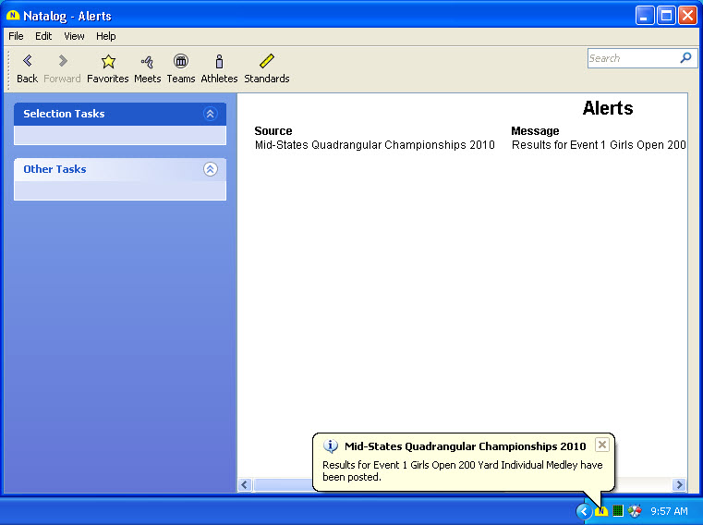703x525 pixels.
Task: Click the search magnifier icon
Action: click(x=685, y=57)
